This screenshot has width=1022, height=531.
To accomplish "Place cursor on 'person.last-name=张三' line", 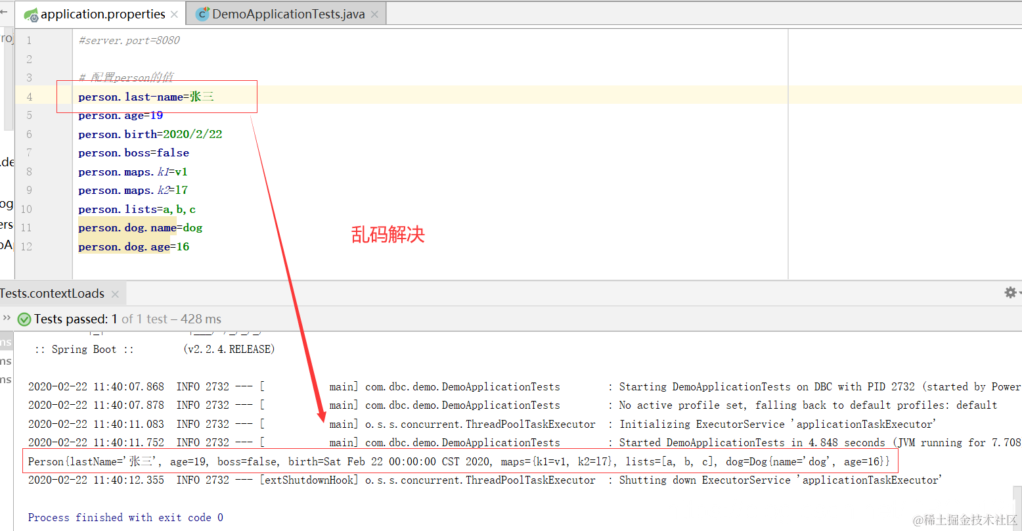I will [146, 97].
